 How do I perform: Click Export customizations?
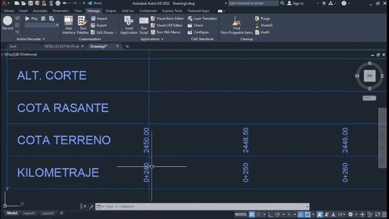click(98, 26)
